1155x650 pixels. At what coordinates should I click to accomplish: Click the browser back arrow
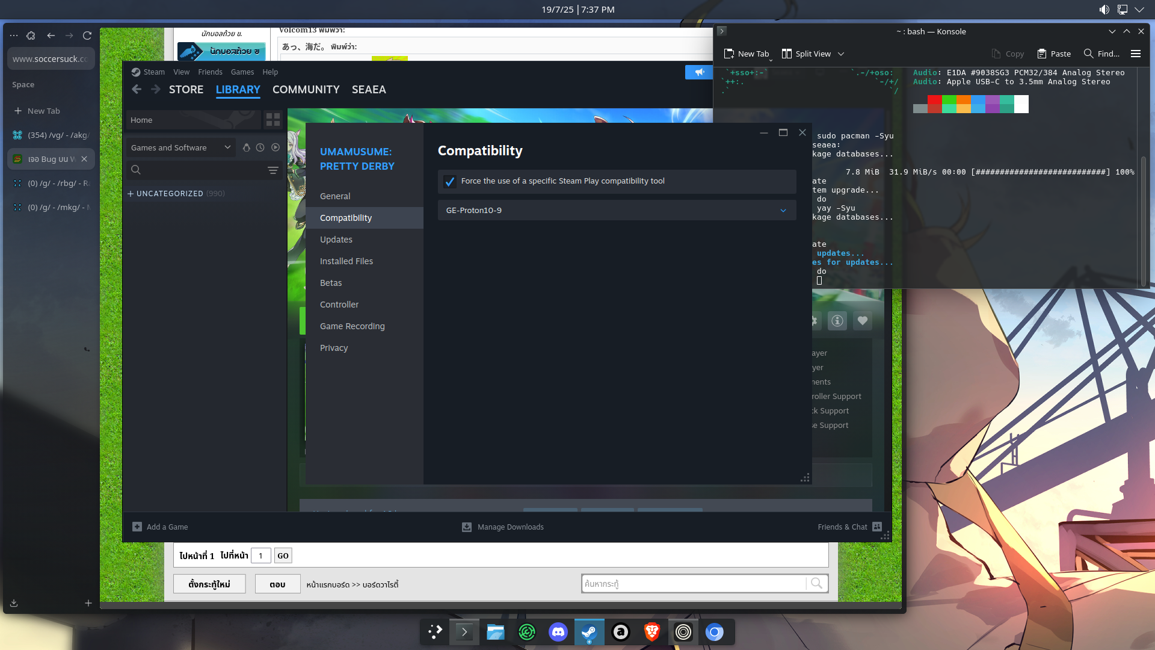pos(51,36)
